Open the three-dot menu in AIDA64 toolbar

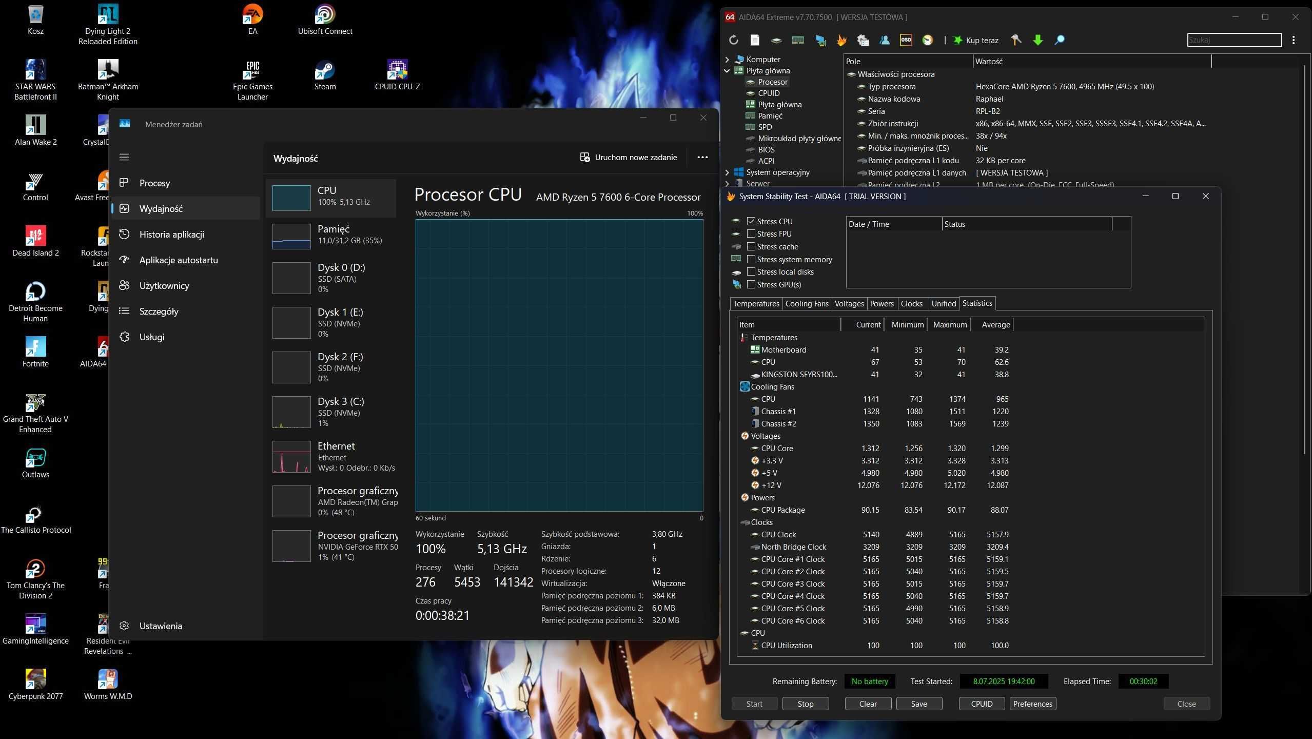coord(1294,40)
